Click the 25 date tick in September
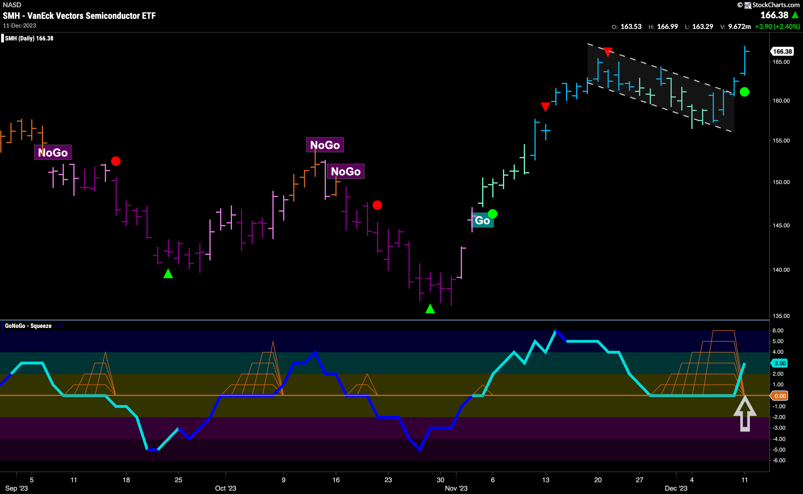The width and height of the screenshot is (803, 494). [179, 480]
